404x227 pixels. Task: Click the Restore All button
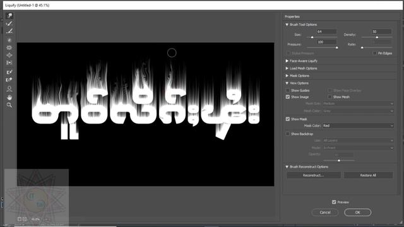click(x=368, y=175)
